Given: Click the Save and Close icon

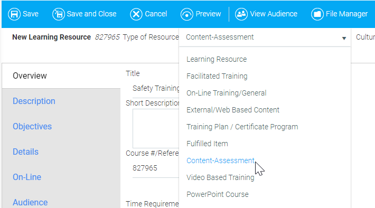Looking at the screenshot, I should pyautogui.click(x=59, y=14).
